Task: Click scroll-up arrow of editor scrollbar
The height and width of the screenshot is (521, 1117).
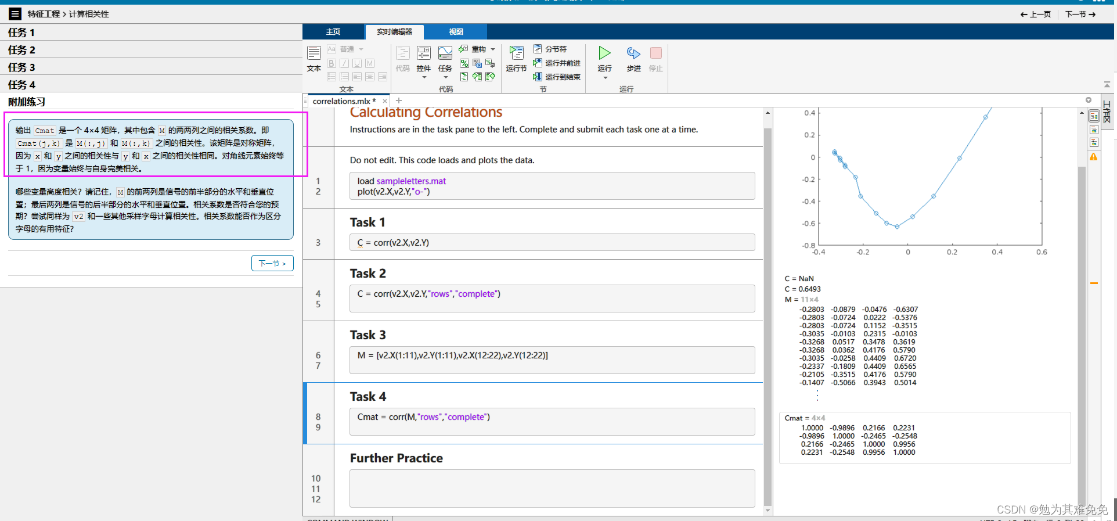Action: (768, 113)
